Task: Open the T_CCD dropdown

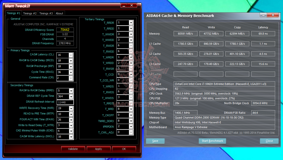Action: (131, 74)
